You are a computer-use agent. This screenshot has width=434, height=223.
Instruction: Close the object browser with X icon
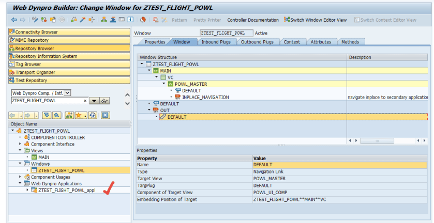(105, 115)
